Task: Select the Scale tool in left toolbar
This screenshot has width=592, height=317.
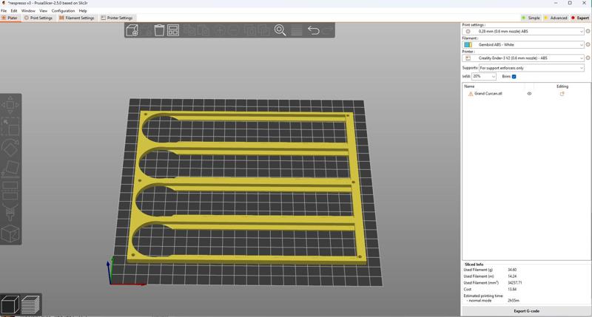Action: [10, 126]
